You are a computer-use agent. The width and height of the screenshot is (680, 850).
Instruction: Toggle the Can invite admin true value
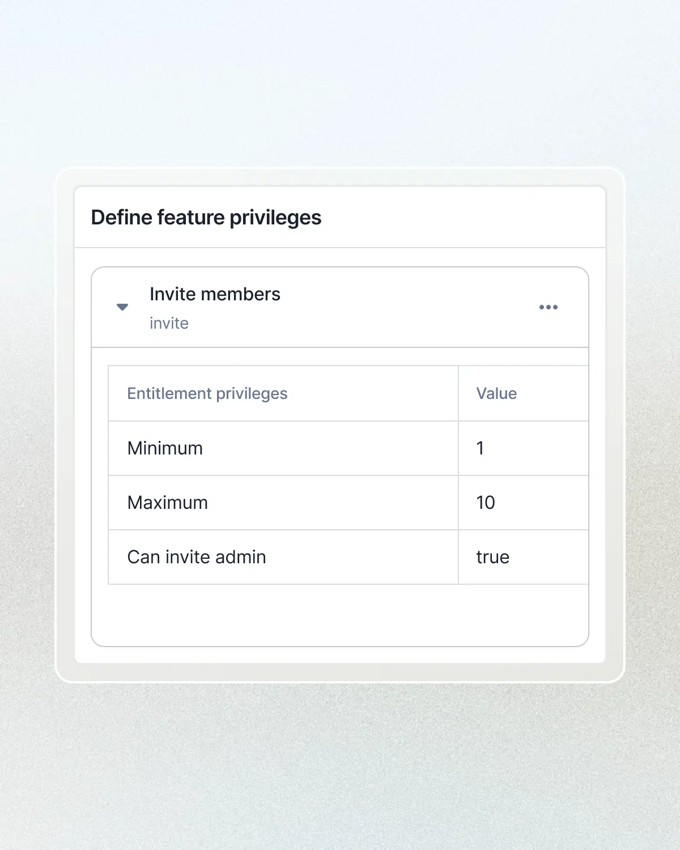[493, 557]
